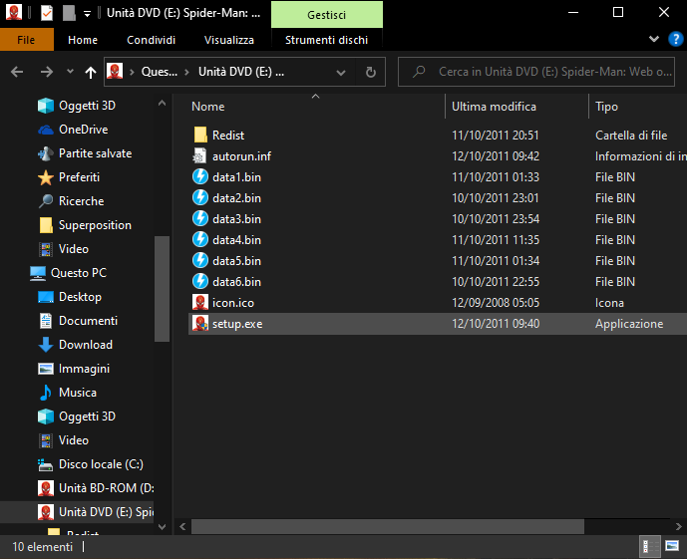Screen dimensions: 687x559
Task: Expand the ribbon with the chevron arrow
Action: click(x=653, y=40)
